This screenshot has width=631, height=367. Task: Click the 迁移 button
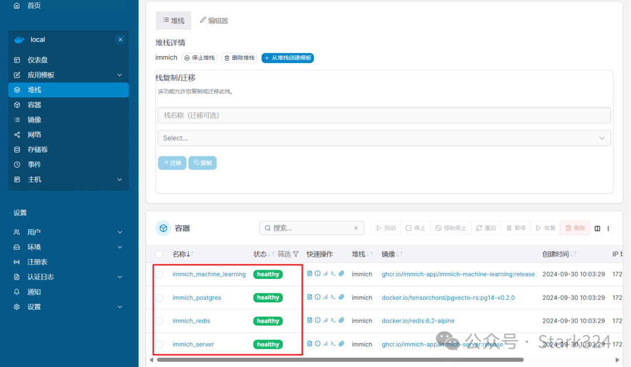pos(172,163)
